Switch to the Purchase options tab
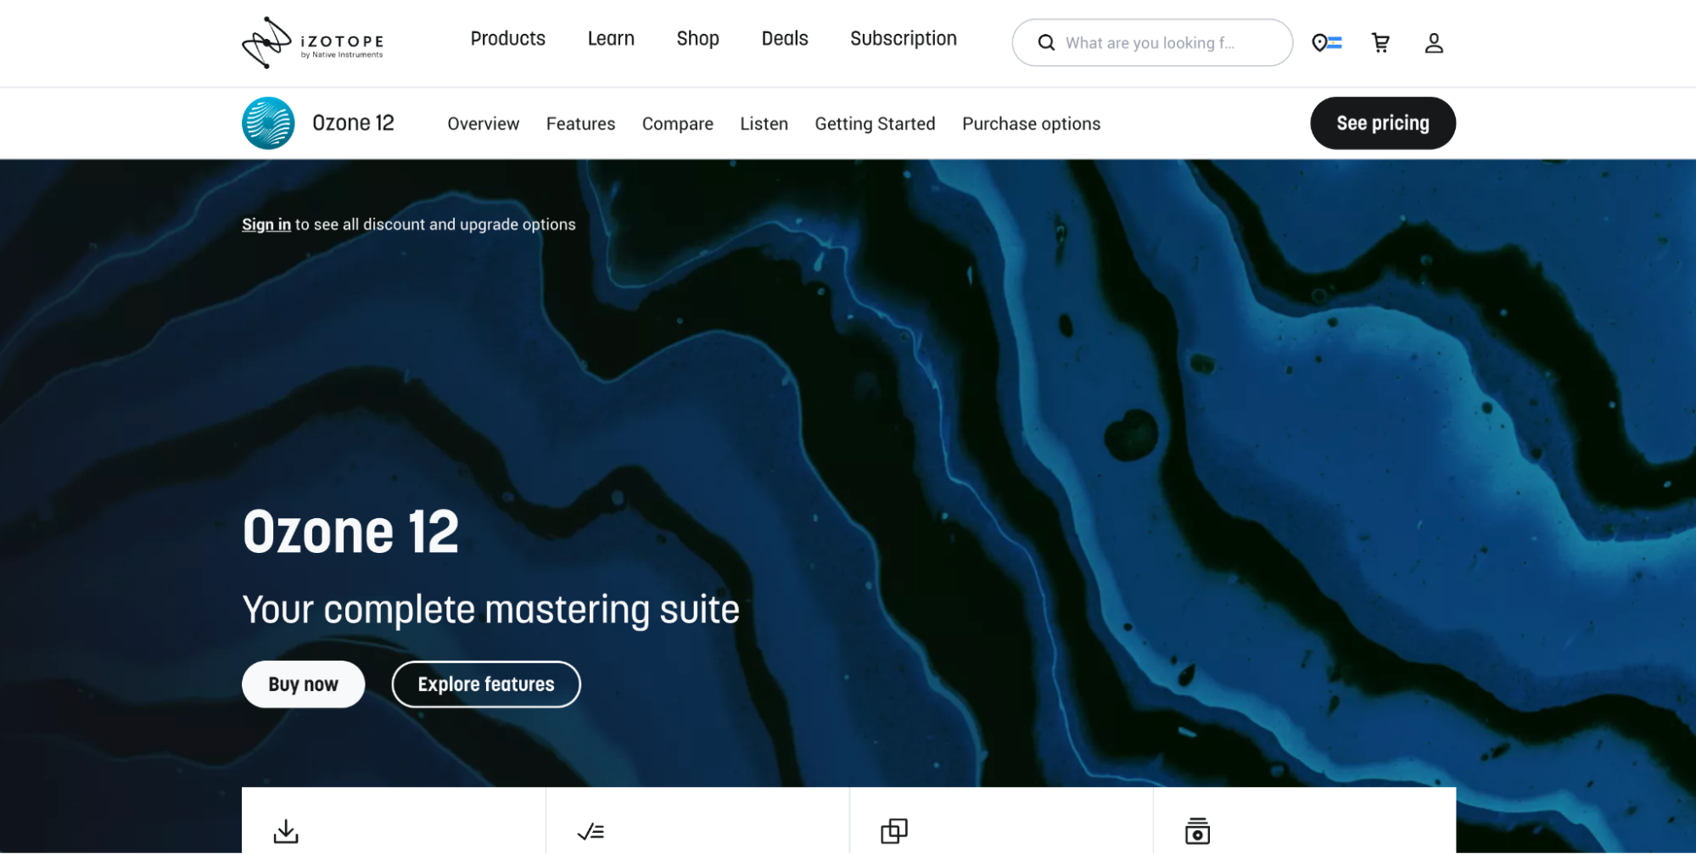The height and width of the screenshot is (854, 1696). [1030, 123]
